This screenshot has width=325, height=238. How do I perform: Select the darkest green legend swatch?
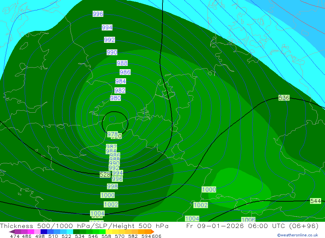point(76,232)
